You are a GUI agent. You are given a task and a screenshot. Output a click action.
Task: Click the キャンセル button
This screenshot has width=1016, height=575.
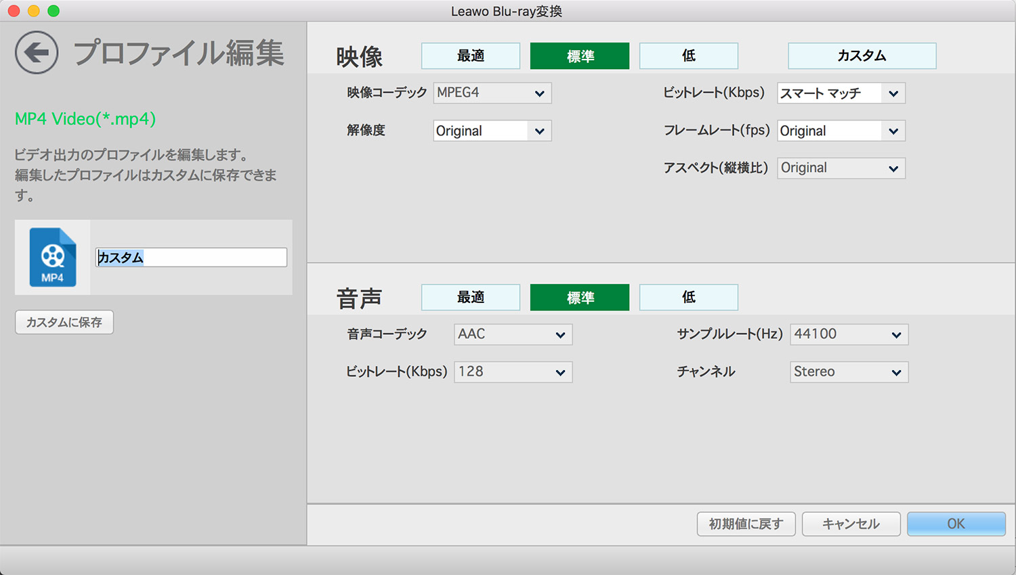851,524
